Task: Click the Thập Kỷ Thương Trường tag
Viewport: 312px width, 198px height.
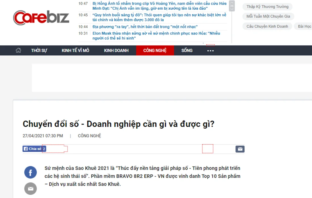Action: pos(267,7)
